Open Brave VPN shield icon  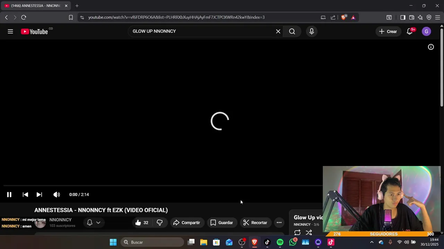(x=429, y=17)
